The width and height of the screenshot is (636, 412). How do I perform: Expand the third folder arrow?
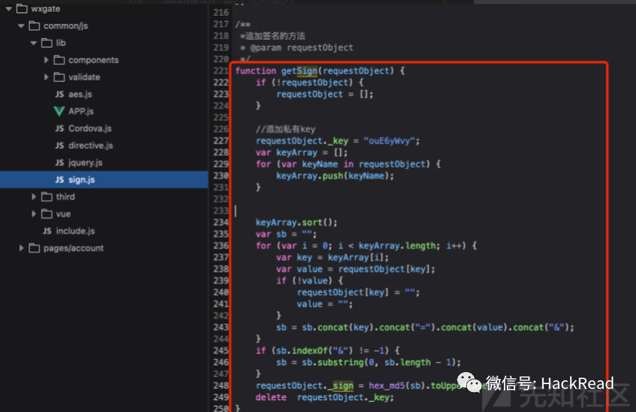click(x=34, y=197)
